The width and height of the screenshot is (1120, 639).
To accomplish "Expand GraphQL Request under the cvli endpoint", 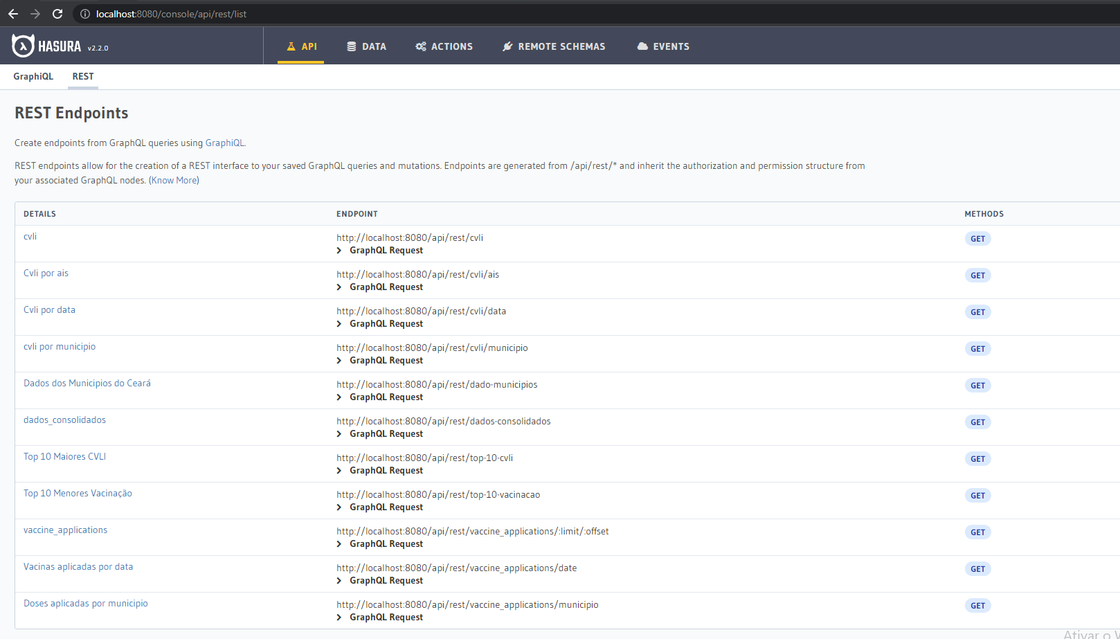I will pyautogui.click(x=386, y=250).
